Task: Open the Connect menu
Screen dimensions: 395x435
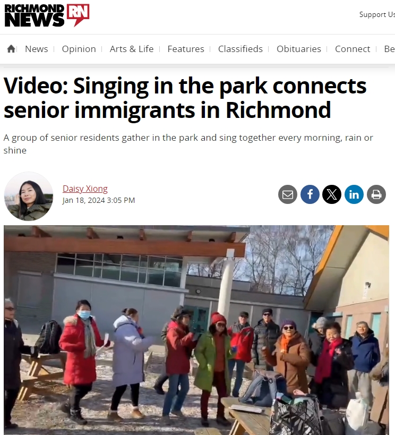Action: [x=353, y=49]
